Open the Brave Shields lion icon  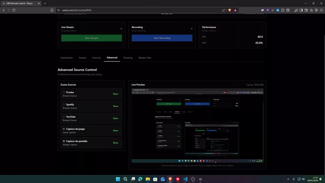pos(230,10)
